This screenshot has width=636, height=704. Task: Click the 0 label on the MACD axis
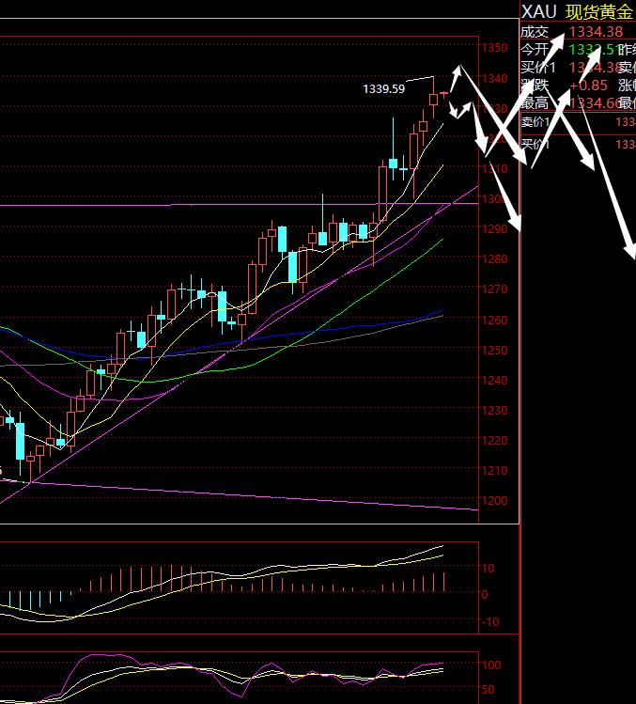(x=485, y=595)
